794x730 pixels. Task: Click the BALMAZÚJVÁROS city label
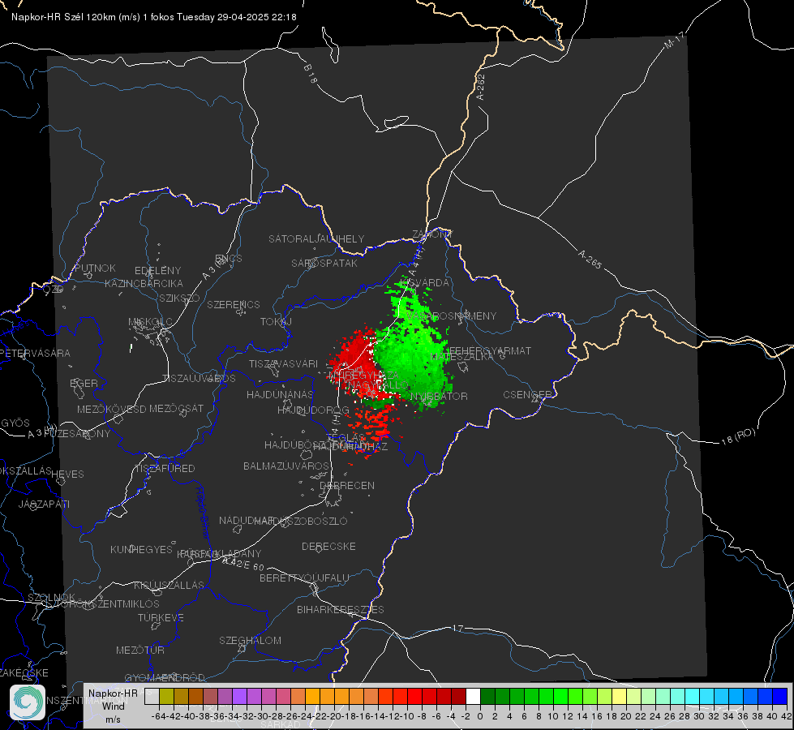286,466
